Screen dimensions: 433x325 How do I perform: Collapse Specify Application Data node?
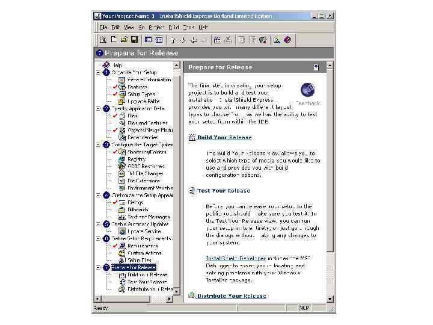click(x=98, y=108)
